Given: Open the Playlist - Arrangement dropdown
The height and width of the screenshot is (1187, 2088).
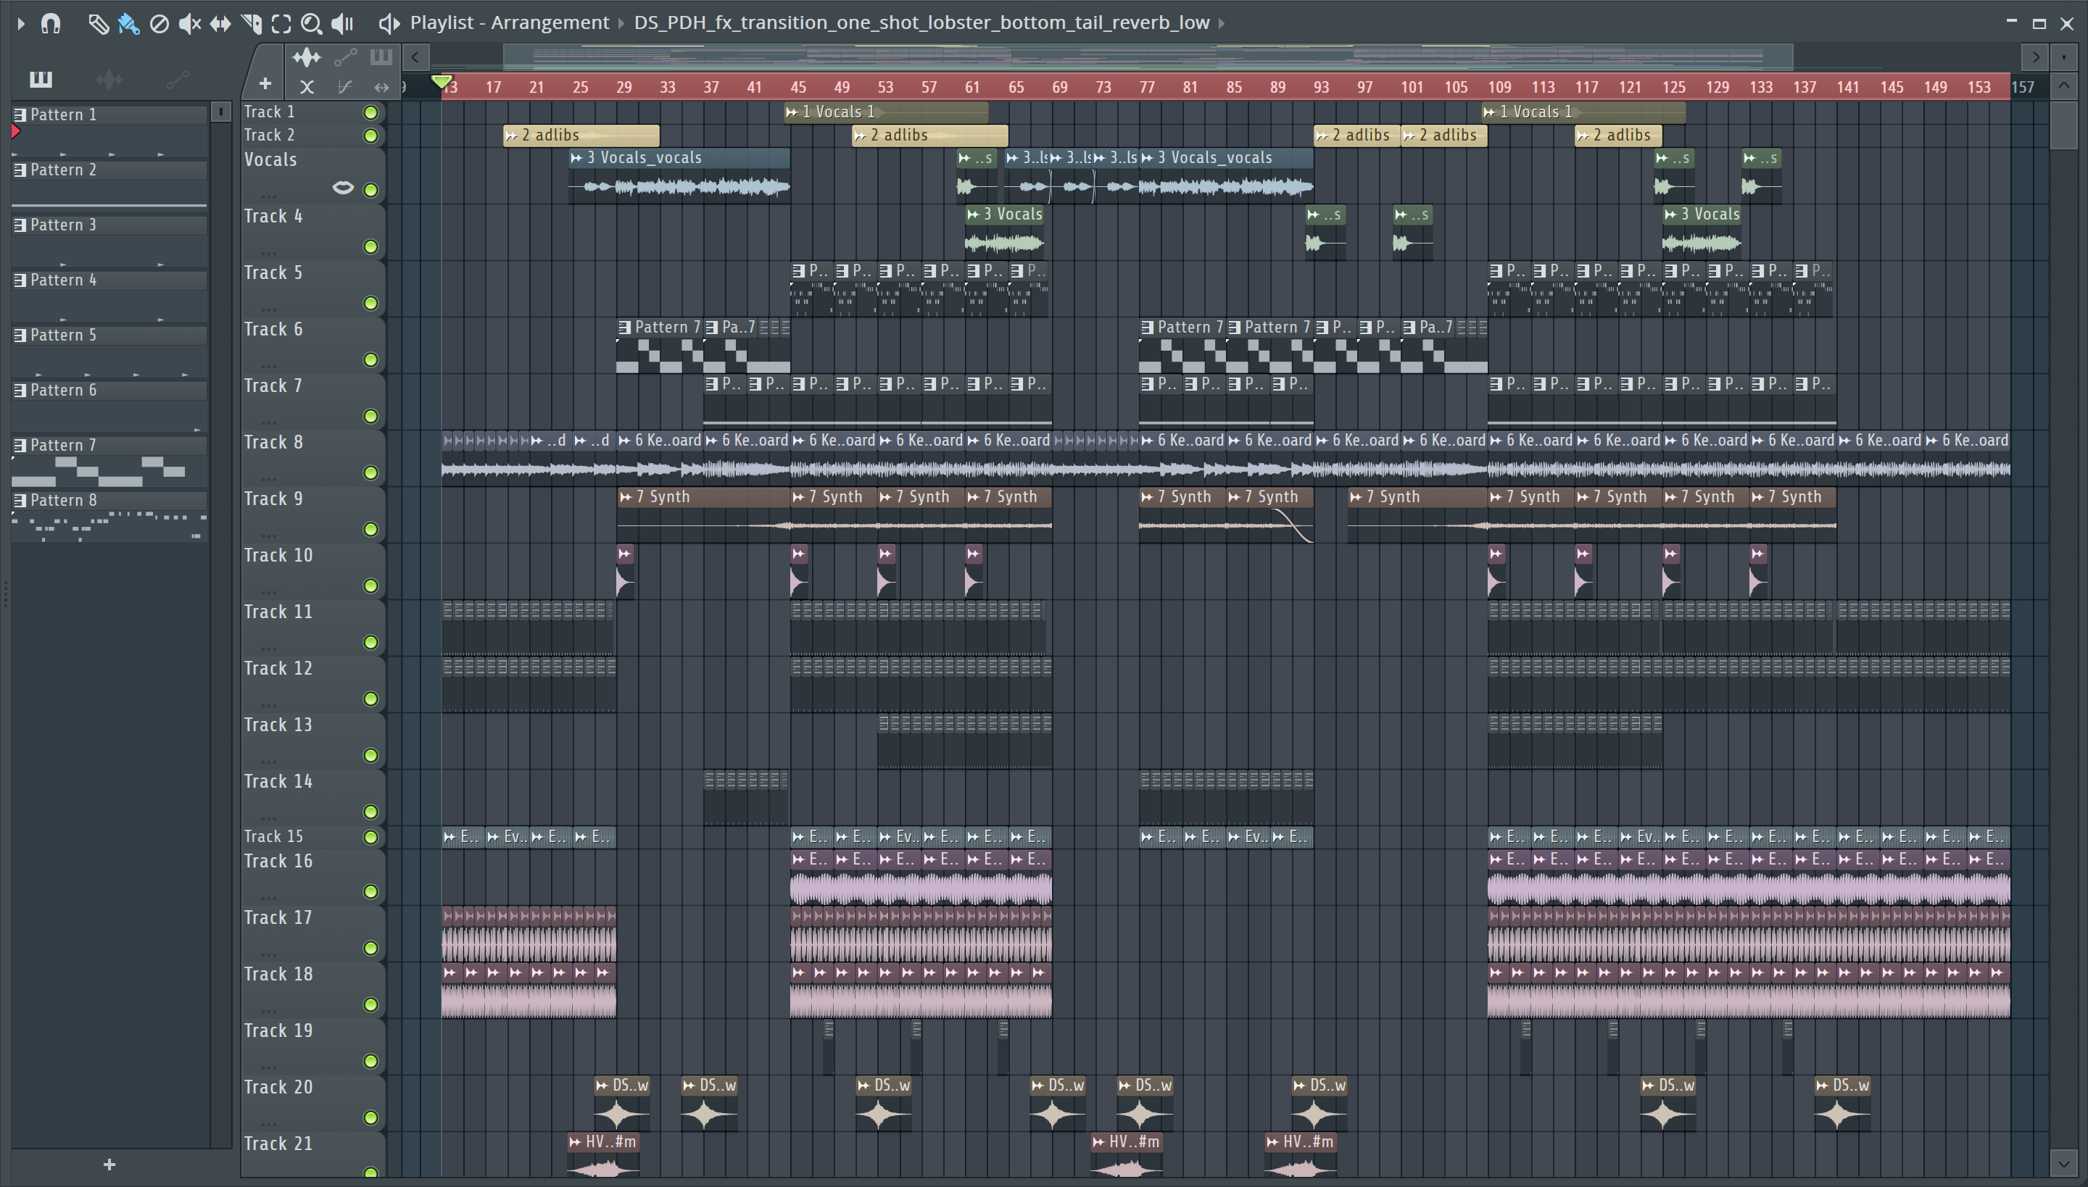Looking at the screenshot, I should pos(509,23).
